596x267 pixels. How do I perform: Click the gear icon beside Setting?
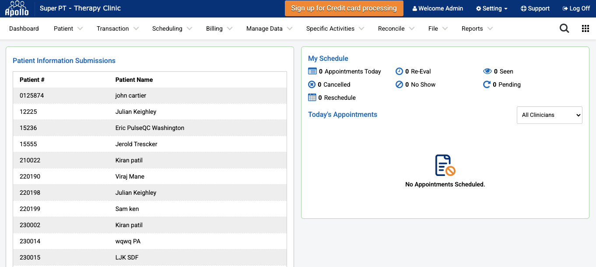(478, 9)
